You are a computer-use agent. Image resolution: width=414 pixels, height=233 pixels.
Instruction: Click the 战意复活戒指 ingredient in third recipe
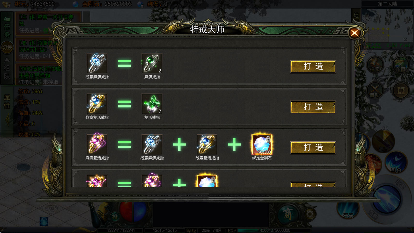[207, 144]
